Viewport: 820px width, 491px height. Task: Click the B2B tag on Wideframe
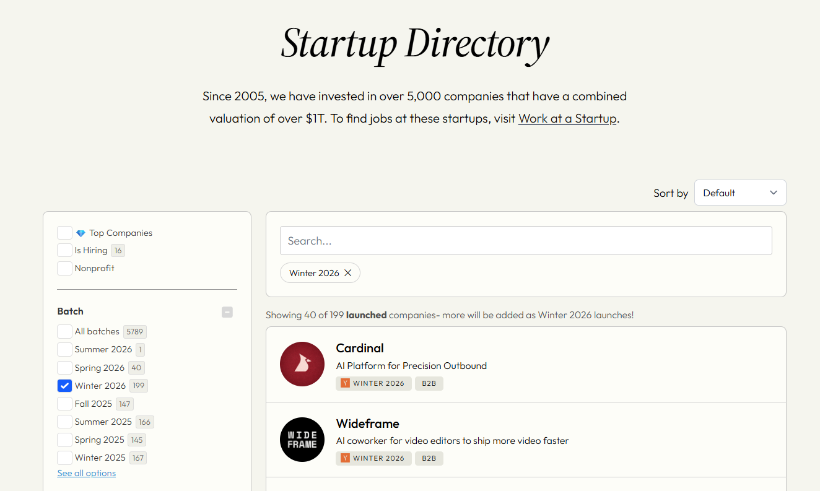(x=429, y=458)
